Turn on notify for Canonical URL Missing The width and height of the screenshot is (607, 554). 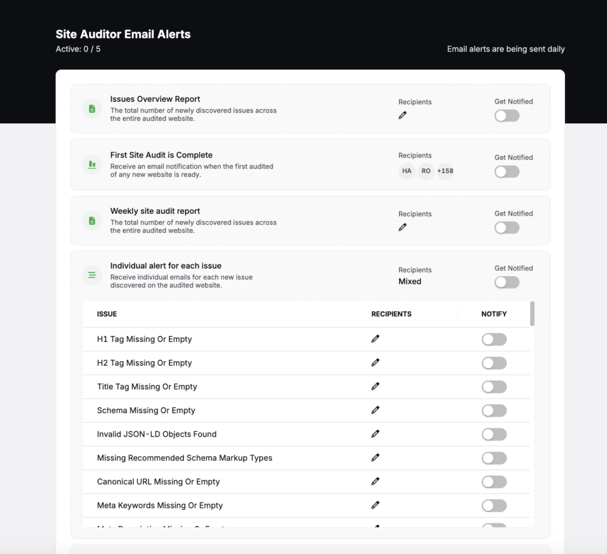[494, 482]
